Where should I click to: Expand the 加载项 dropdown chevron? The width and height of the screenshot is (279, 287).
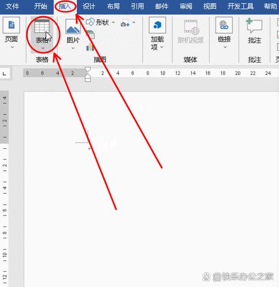(x=162, y=47)
